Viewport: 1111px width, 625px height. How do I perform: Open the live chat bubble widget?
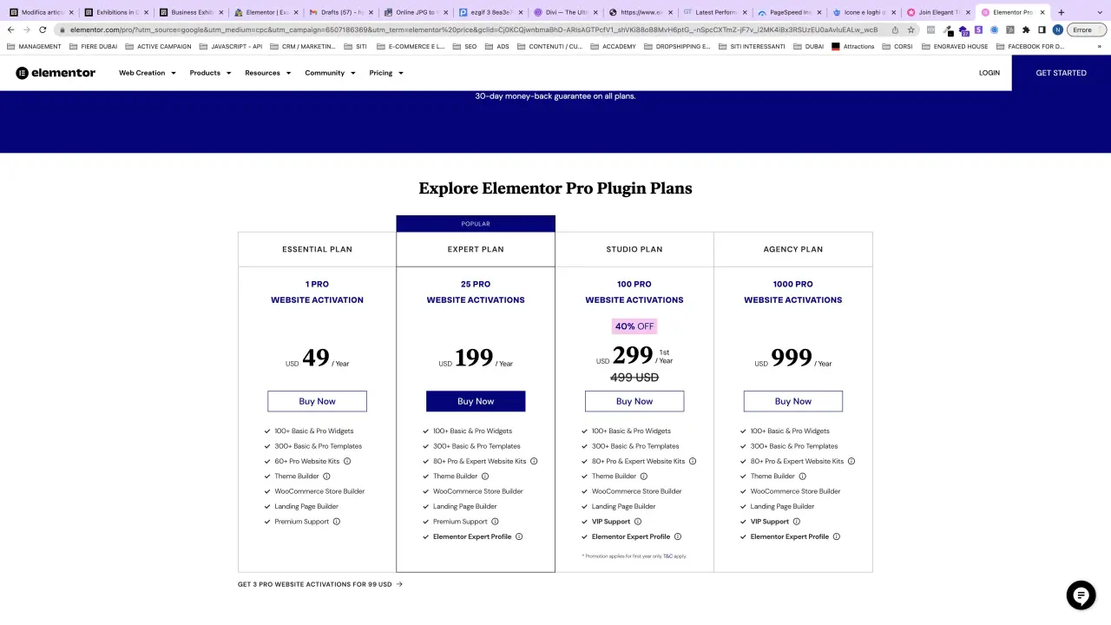point(1081,595)
